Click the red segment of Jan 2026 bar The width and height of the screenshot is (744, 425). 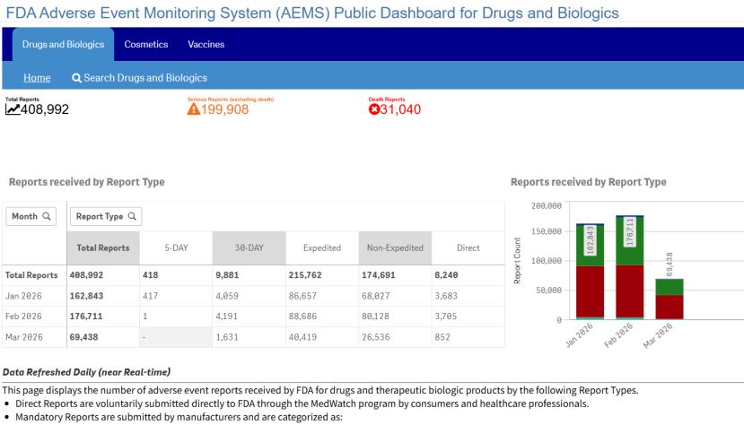coord(591,291)
